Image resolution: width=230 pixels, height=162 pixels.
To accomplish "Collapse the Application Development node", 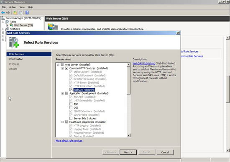I will click(62, 93).
